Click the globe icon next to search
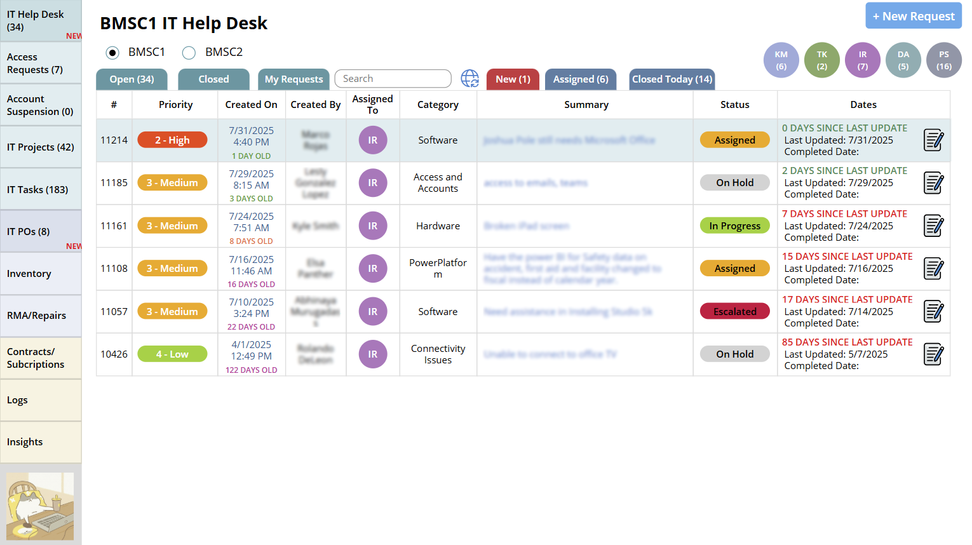 pos(469,79)
